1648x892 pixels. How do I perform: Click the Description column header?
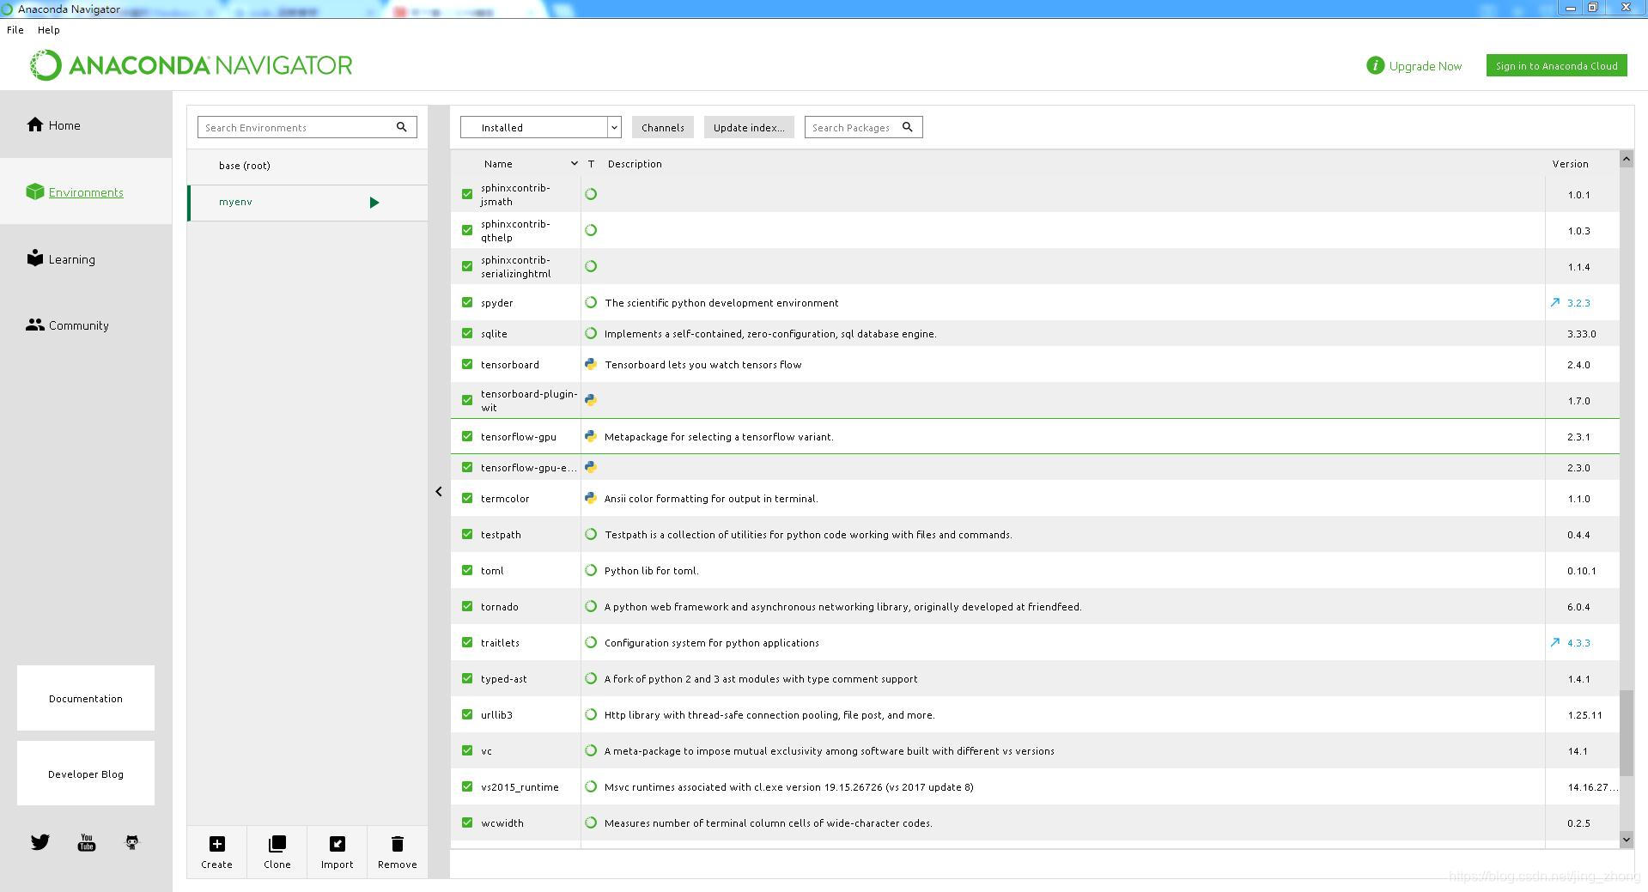[635, 164]
